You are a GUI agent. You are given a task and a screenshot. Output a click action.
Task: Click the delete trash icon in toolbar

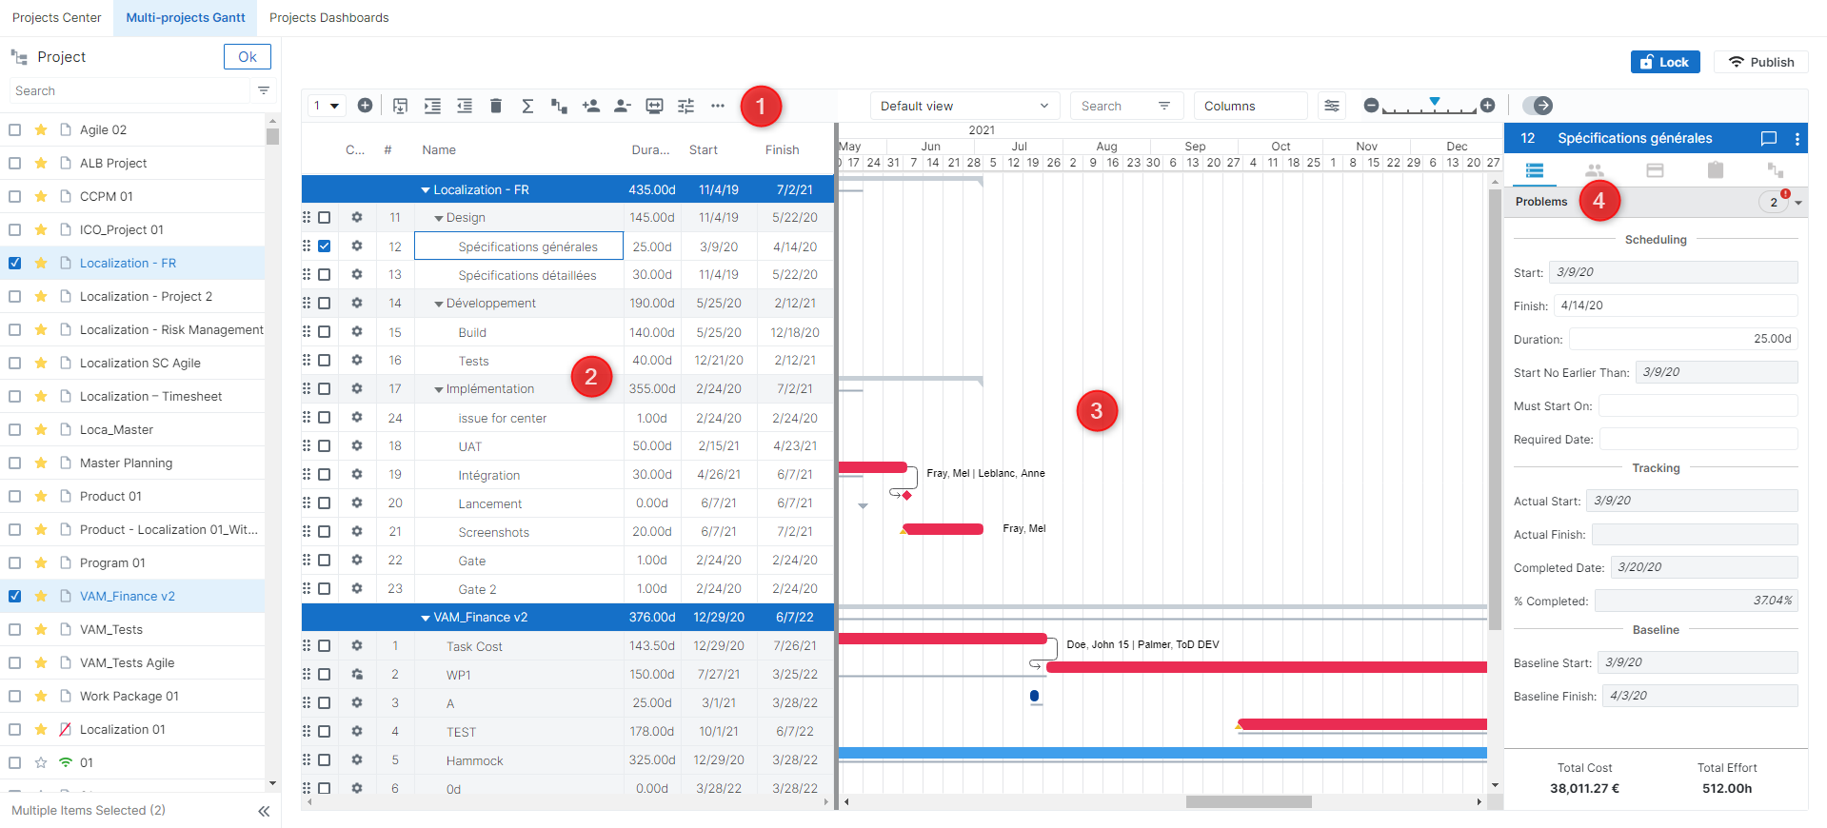495,106
